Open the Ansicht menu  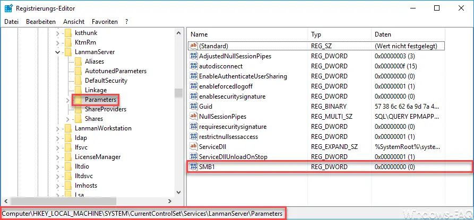point(74,22)
